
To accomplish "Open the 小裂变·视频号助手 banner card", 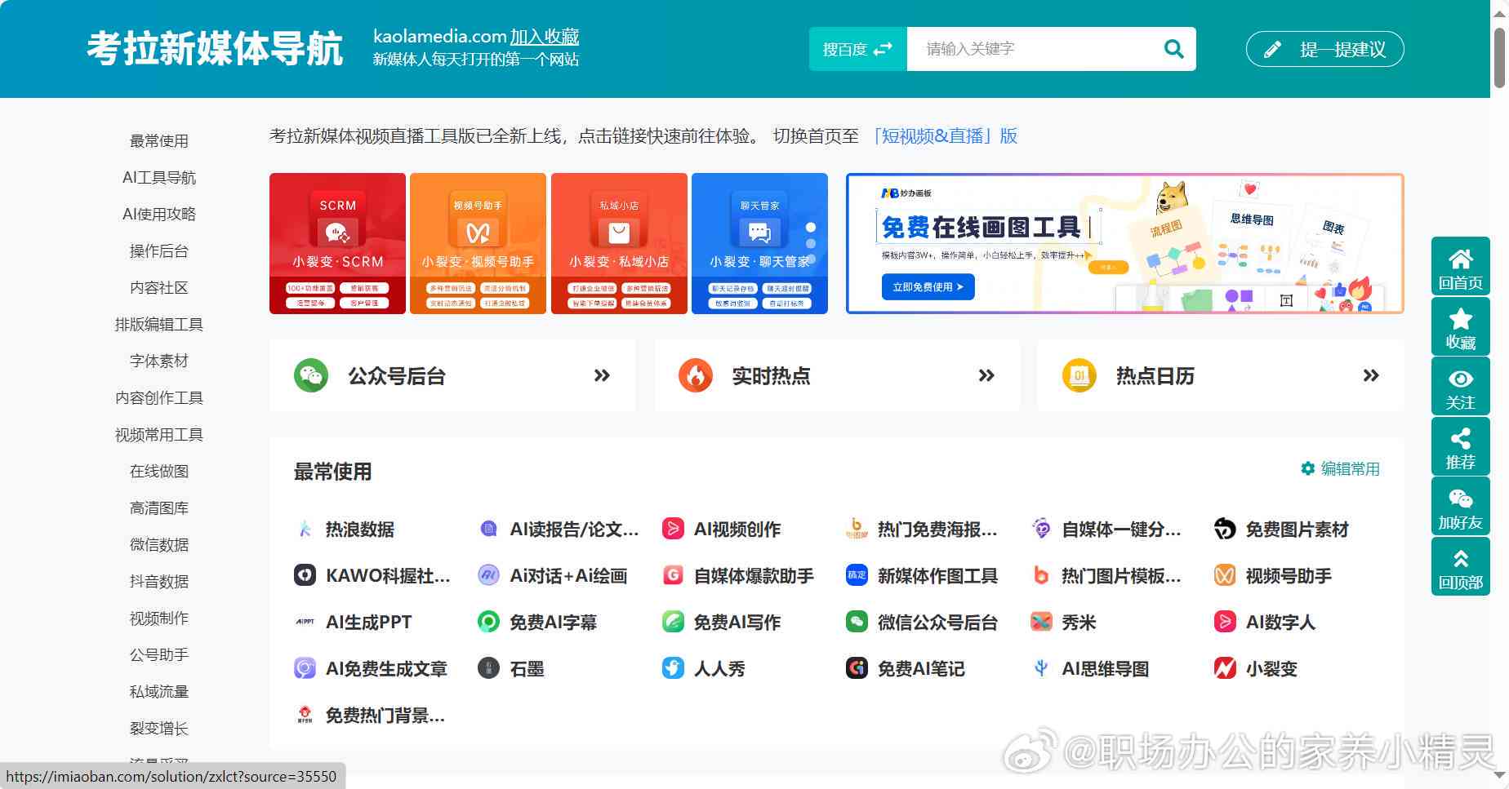I will (x=478, y=243).
